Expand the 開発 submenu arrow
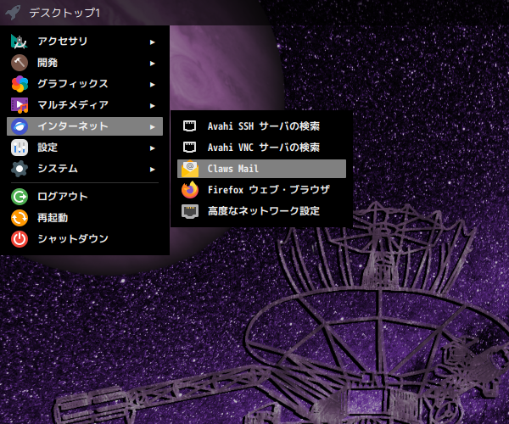The height and width of the screenshot is (424, 509). click(x=152, y=64)
